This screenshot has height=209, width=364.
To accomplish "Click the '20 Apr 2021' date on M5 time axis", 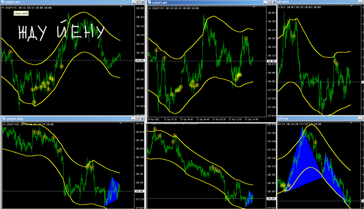I will (x=154, y=119).
